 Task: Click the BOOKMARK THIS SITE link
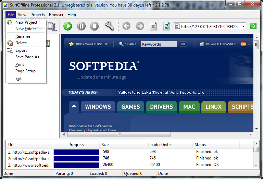92,44
